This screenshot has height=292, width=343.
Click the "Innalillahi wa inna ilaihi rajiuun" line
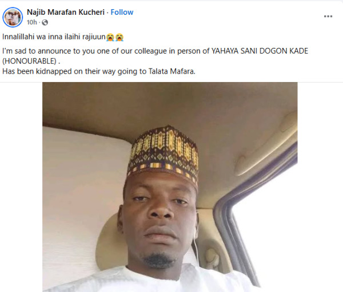pyautogui.click(x=54, y=37)
